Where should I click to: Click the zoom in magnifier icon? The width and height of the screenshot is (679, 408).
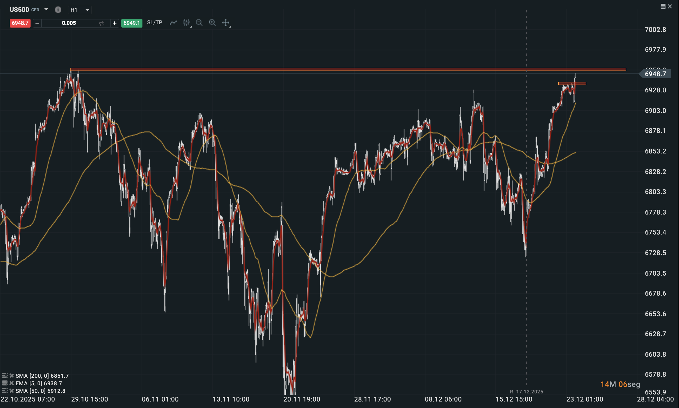coord(212,23)
